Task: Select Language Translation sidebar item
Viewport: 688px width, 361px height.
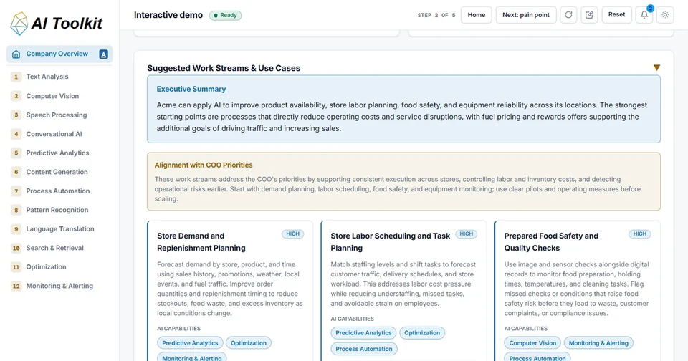Action: point(59,229)
